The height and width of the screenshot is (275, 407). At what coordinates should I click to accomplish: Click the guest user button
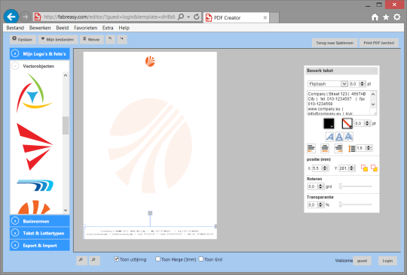[362, 261]
